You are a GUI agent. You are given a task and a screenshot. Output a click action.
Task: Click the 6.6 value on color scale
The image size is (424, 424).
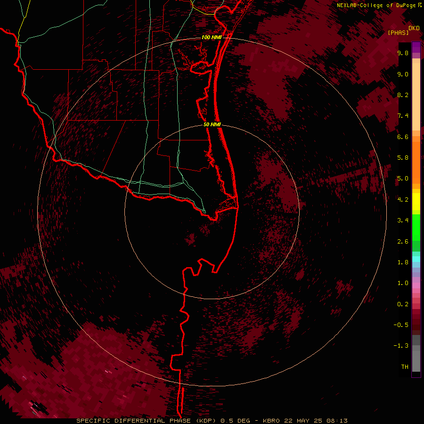403,137
